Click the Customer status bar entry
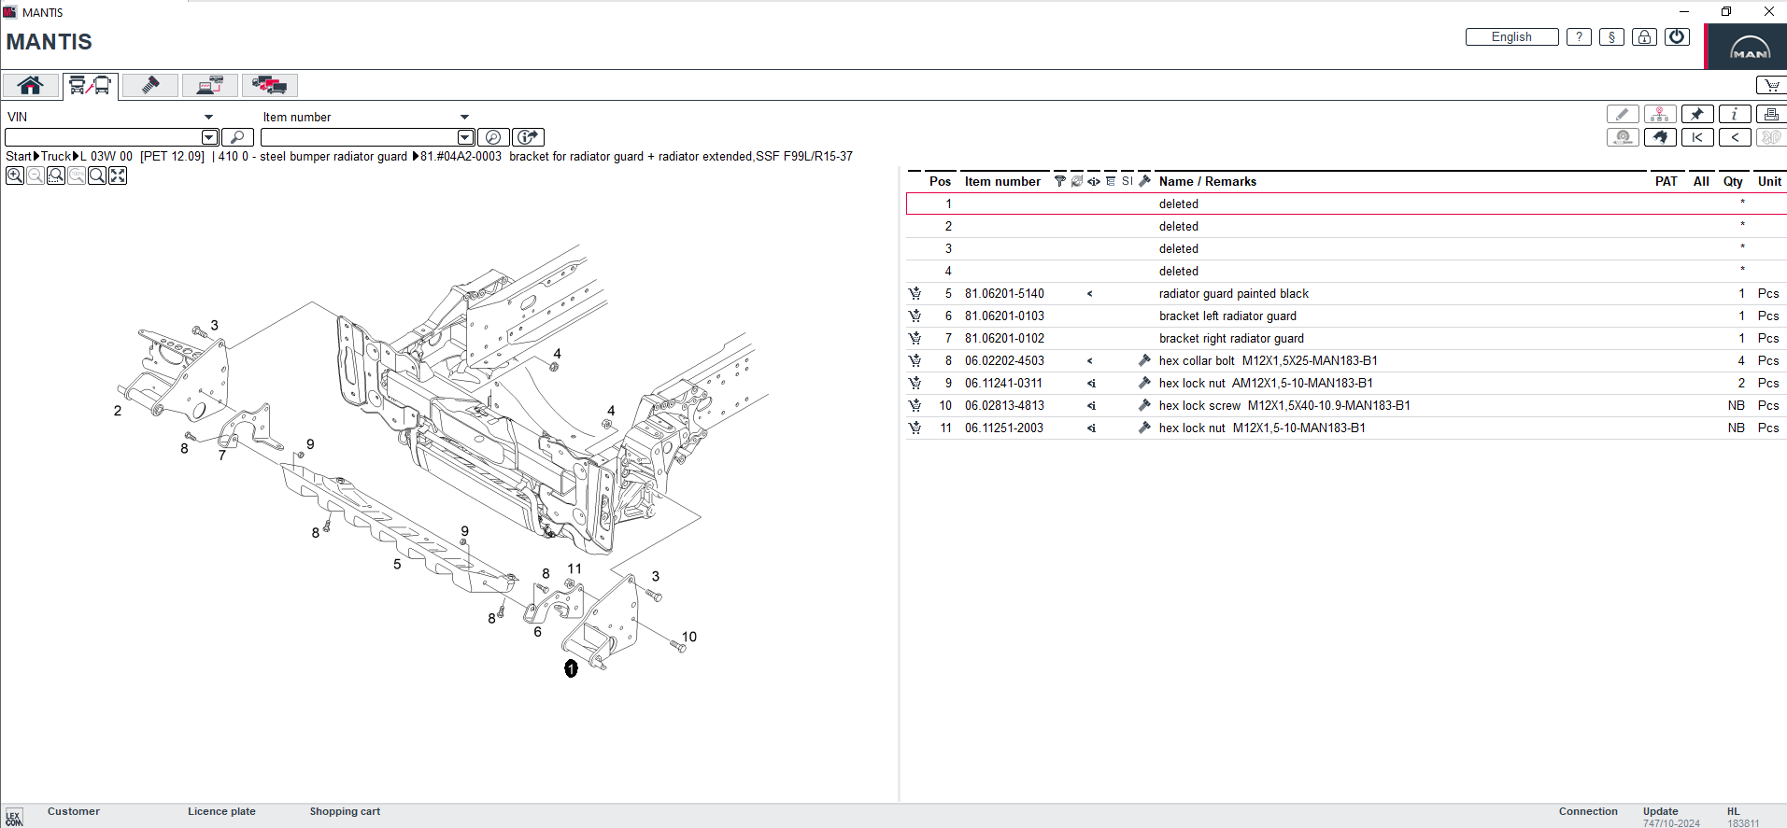This screenshot has width=1787, height=828. coord(74,811)
